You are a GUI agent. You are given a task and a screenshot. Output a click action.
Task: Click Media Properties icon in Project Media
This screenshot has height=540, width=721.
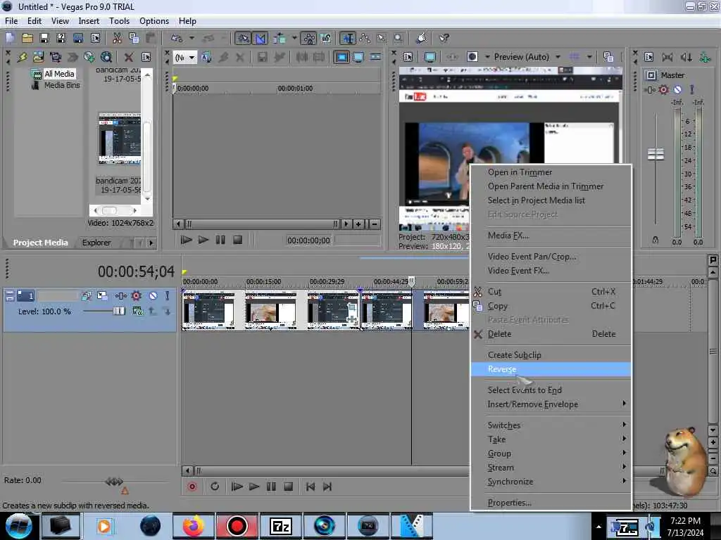146,57
